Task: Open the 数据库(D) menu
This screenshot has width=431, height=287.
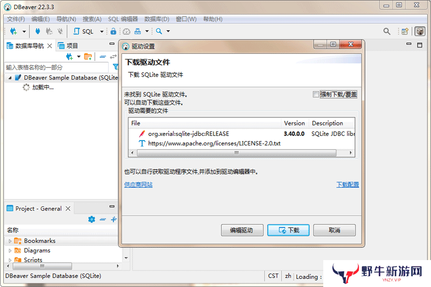Action: pyautogui.click(x=157, y=19)
